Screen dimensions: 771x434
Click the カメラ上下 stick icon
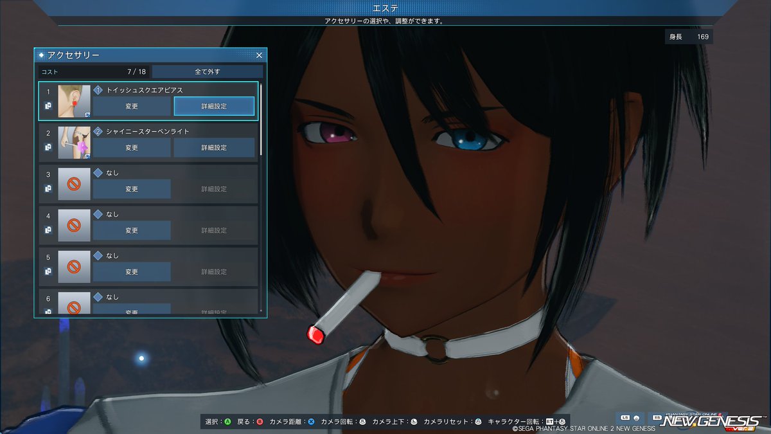click(414, 422)
